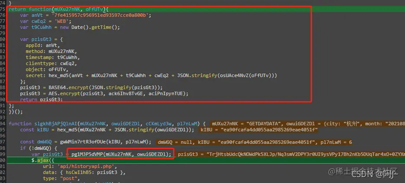Click the 'object' property key
The height and width of the screenshot is (183, 405).
(x=34, y=69)
